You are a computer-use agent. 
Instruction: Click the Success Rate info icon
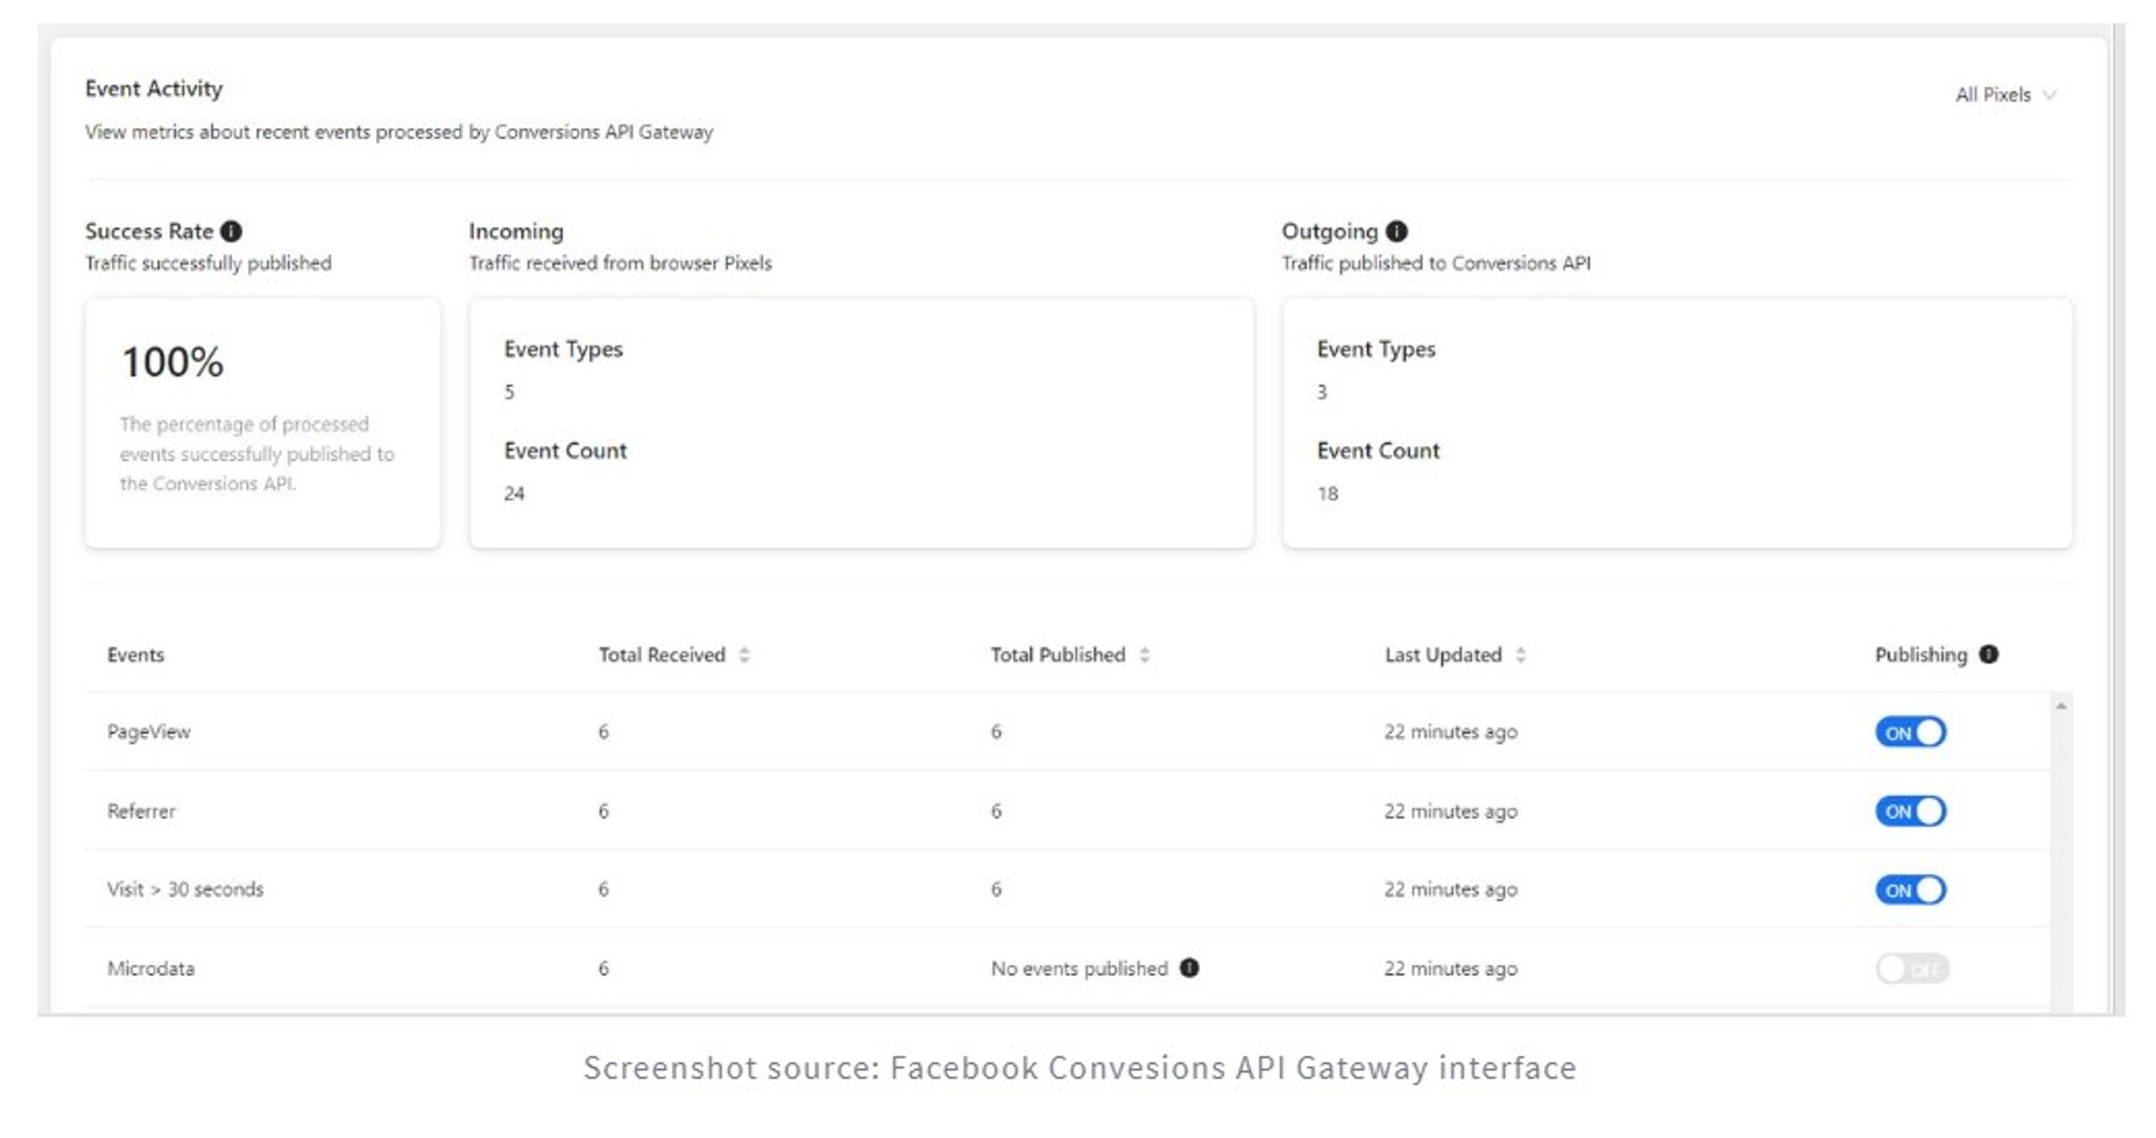coord(231,231)
